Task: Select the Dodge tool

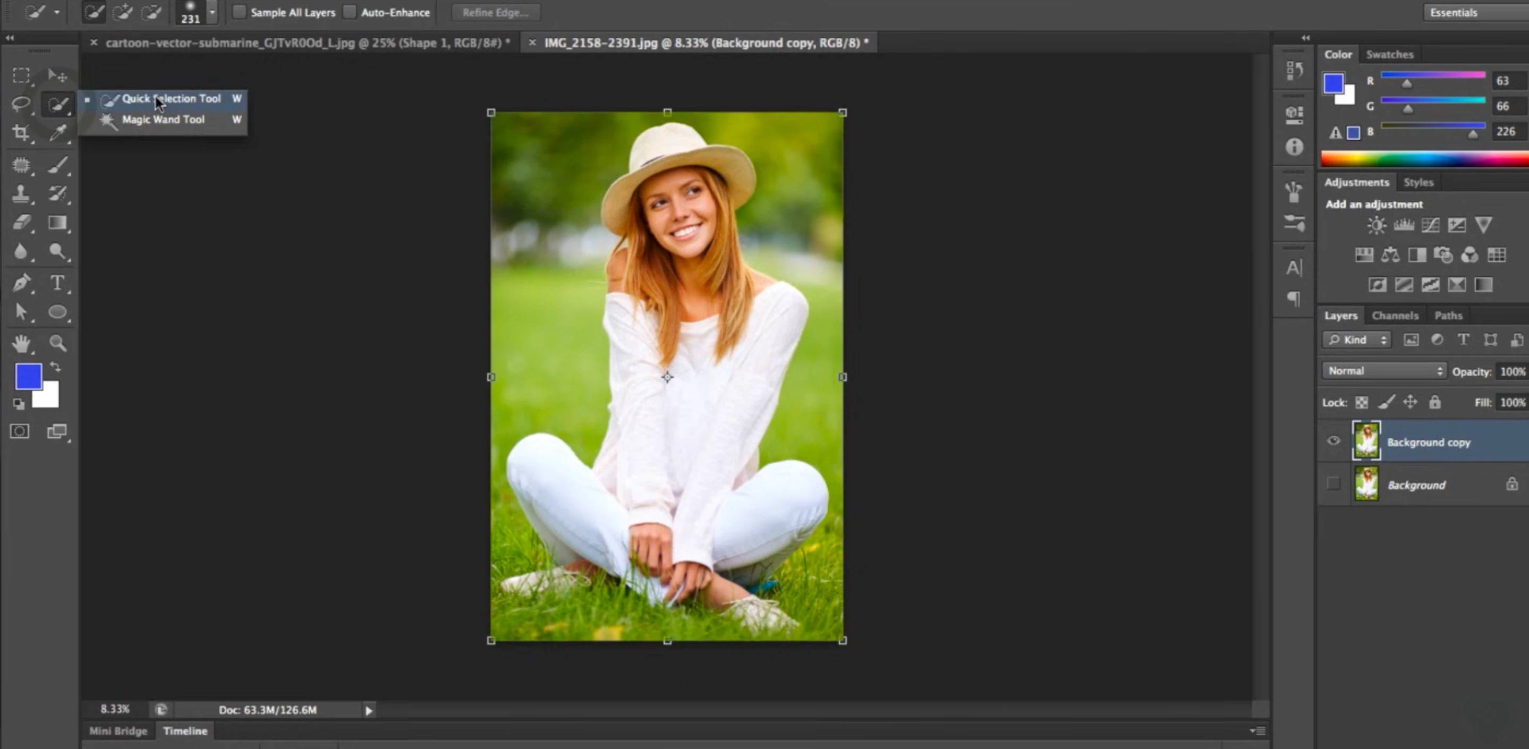Action: (57, 252)
